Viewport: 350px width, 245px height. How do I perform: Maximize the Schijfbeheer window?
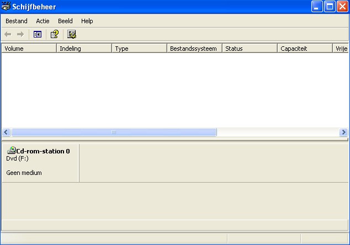pos(330,7)
